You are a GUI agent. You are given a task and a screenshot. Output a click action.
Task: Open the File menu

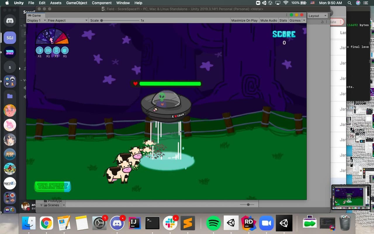pyautogui.click(x=31, y=3)
